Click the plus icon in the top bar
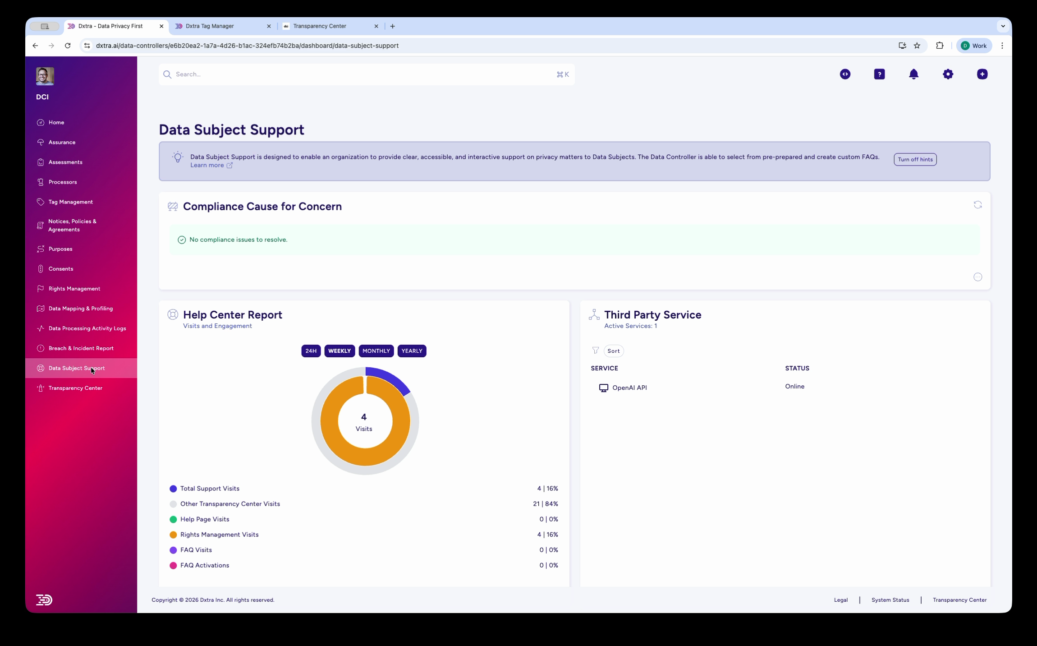Viewport: 1037px width, 646px height. pos(982,74)
